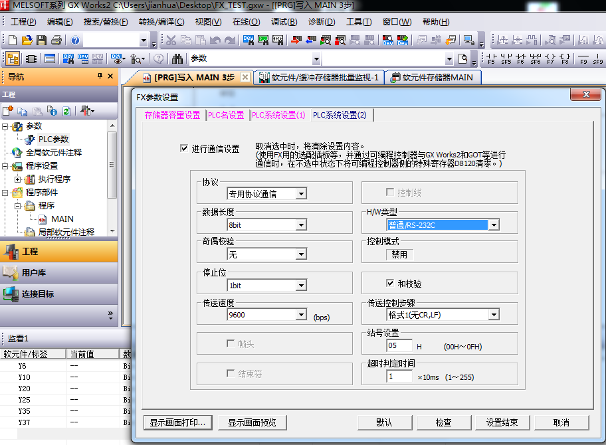The height and width of the screenshot is (445, 606).
Task: Open the 编辑(E) menu
Action: [60, 22]
